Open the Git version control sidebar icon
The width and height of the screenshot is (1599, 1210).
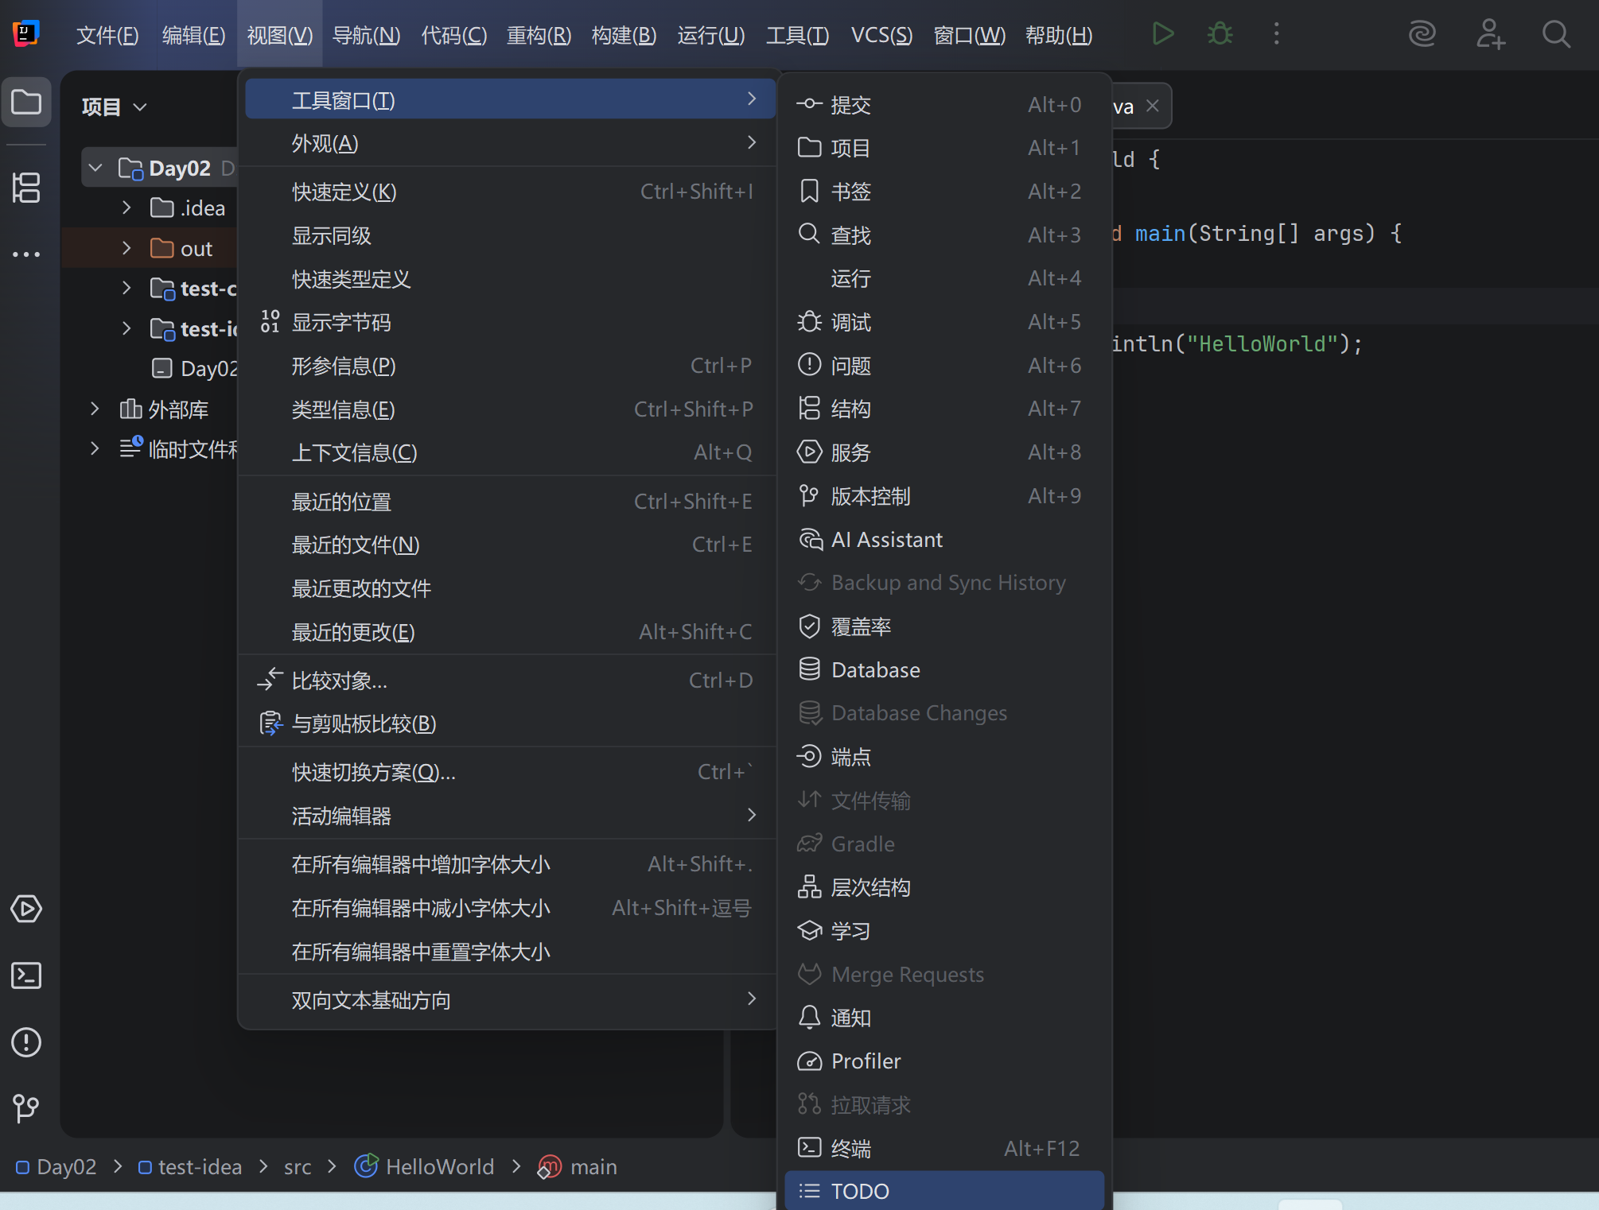26,1107
